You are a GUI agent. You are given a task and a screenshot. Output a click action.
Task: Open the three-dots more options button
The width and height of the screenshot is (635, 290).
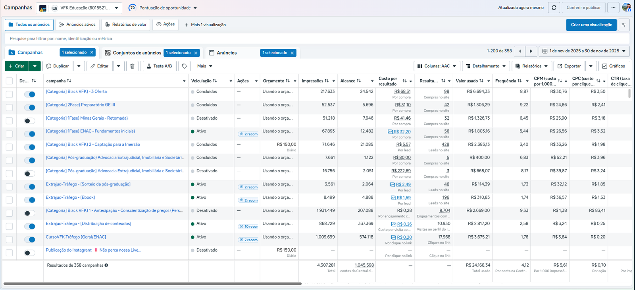[613, 8]
